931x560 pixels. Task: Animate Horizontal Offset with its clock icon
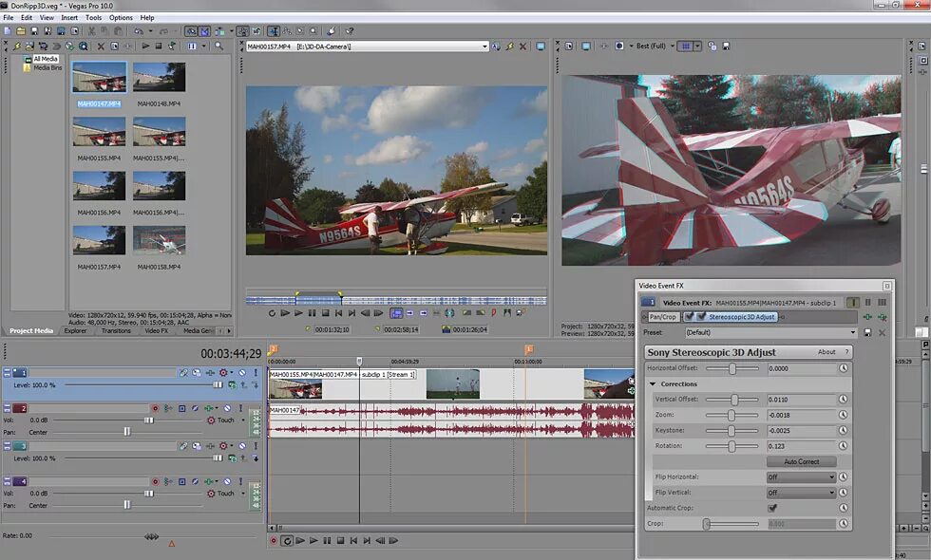tap(844, 368)
